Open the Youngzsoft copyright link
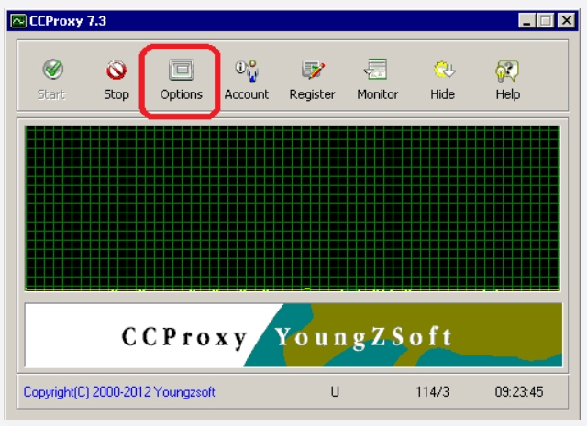Viewport: 587px width, 426px height. [x=119, y=392]
